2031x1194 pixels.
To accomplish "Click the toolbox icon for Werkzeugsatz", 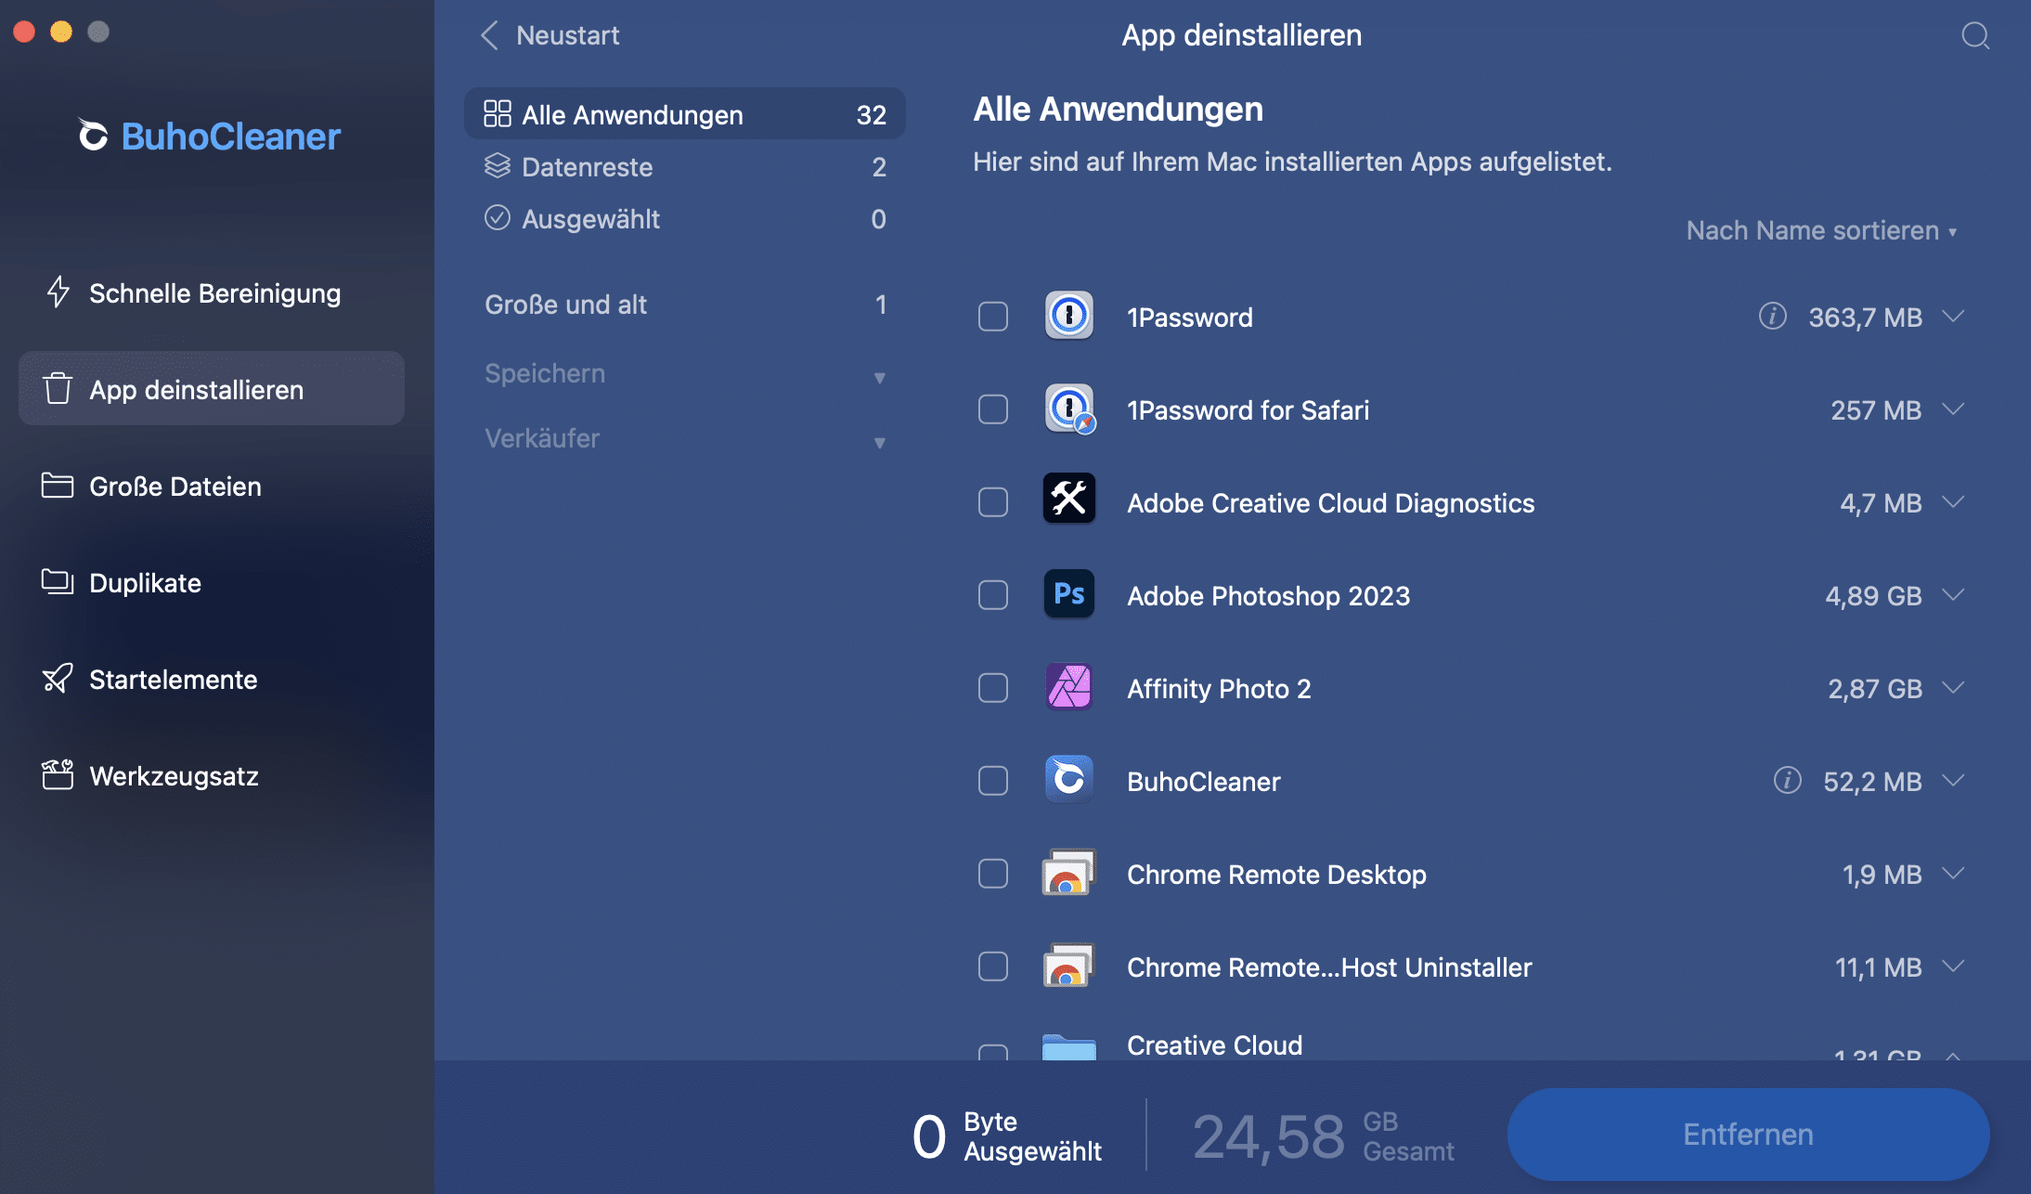I will pos(58,775).
